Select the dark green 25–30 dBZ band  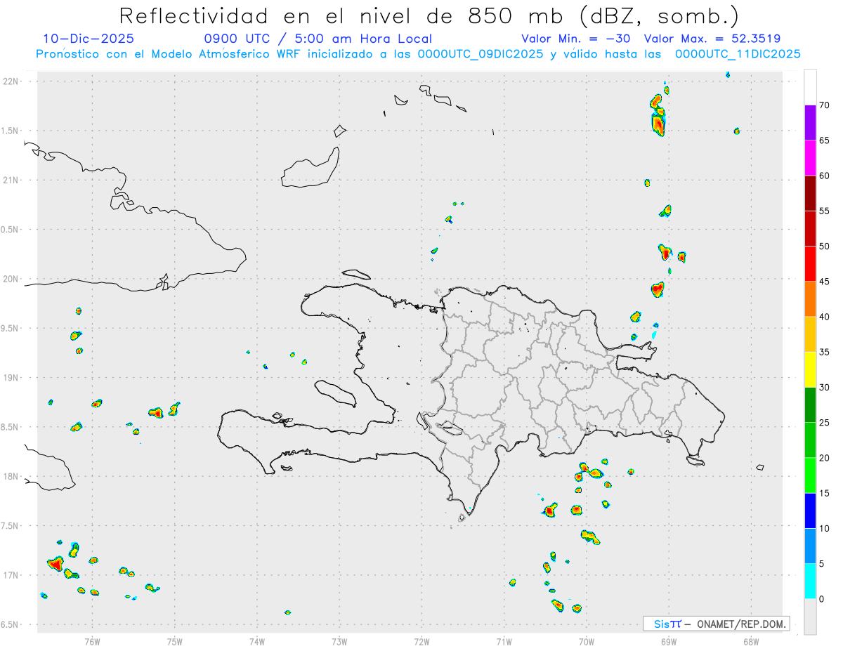(x=810, y=405)
